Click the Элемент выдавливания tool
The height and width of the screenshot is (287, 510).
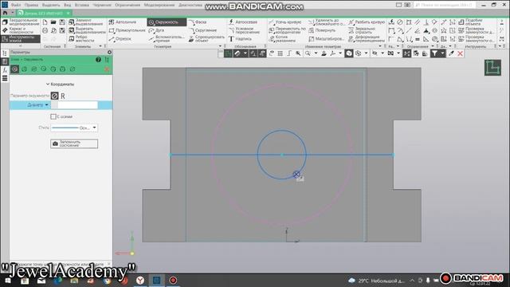click(86, 22)
